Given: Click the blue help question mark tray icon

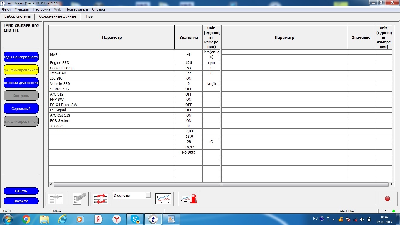Looking at the screenshot, I should 322,219.
